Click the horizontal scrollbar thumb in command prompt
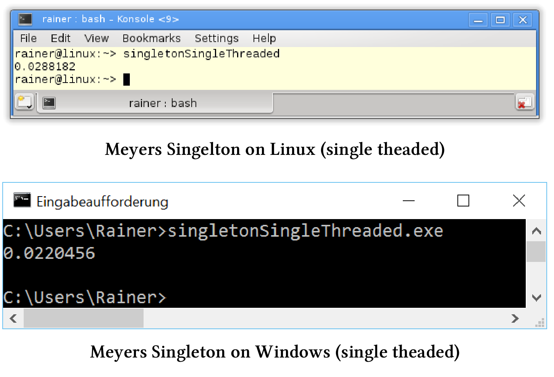The height and width of the screenshot is (377, 554). pos(84,318)
